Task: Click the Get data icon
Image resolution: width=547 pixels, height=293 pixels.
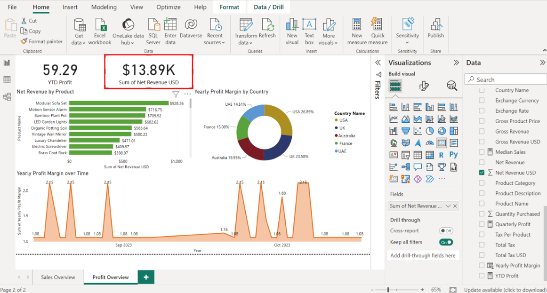Action: 79,25
